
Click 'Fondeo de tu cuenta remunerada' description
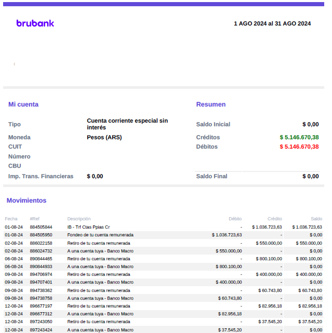click(x=100, y=235)
